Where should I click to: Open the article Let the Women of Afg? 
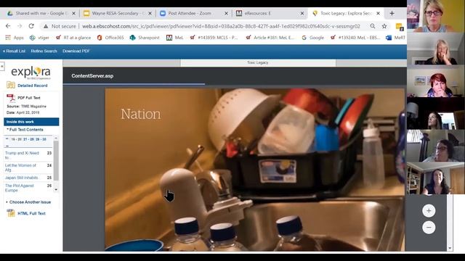tap(20, 167)
